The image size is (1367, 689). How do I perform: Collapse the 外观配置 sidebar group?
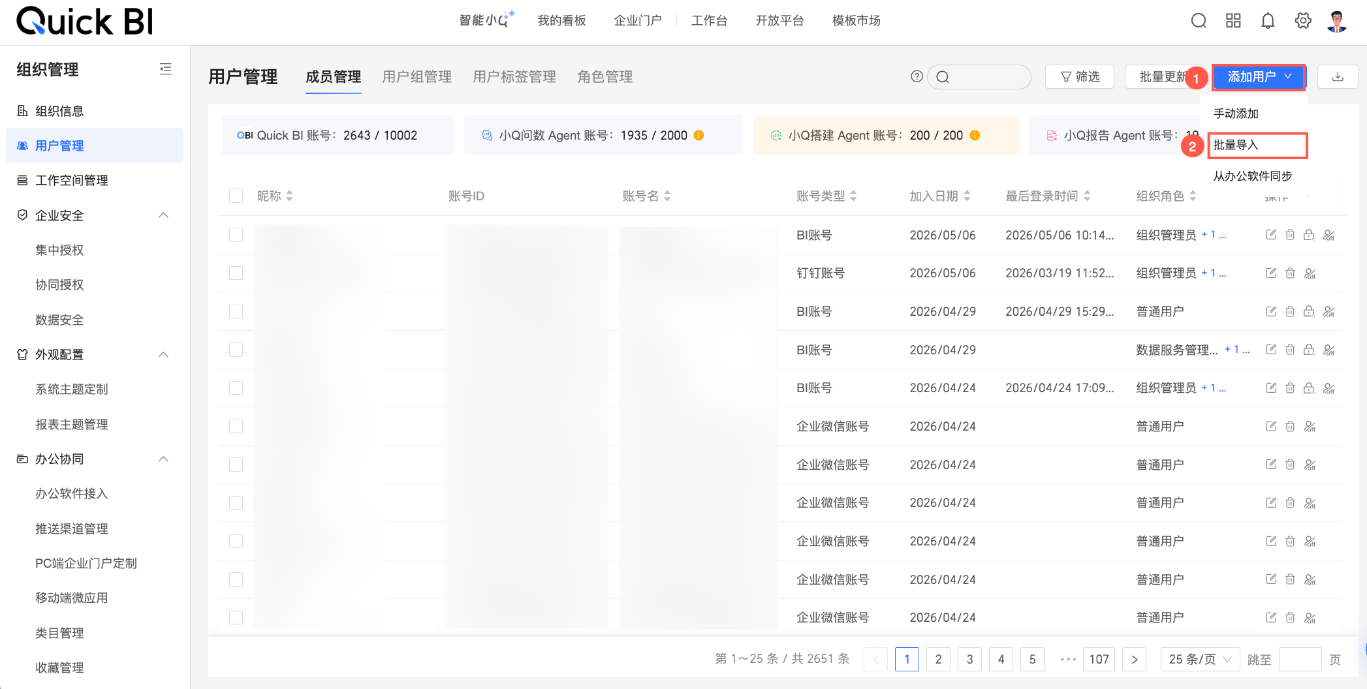164,354
